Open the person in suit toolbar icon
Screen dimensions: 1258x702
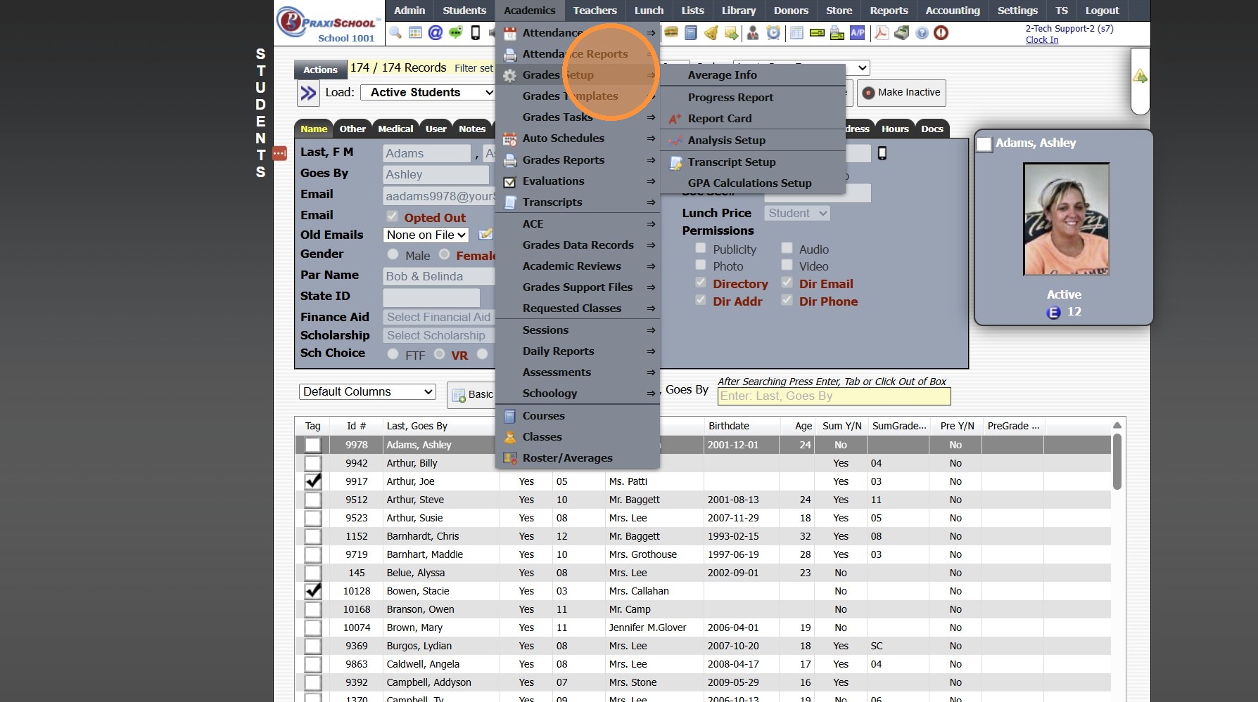coord(753,32)
